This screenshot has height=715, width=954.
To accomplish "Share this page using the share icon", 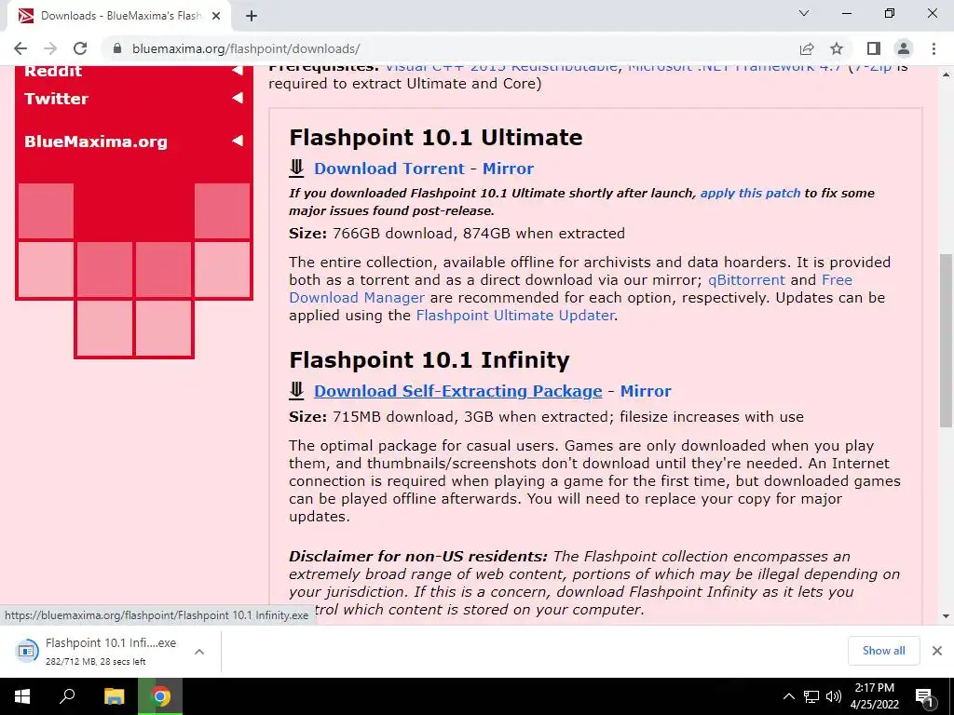I will pos(807,48).
